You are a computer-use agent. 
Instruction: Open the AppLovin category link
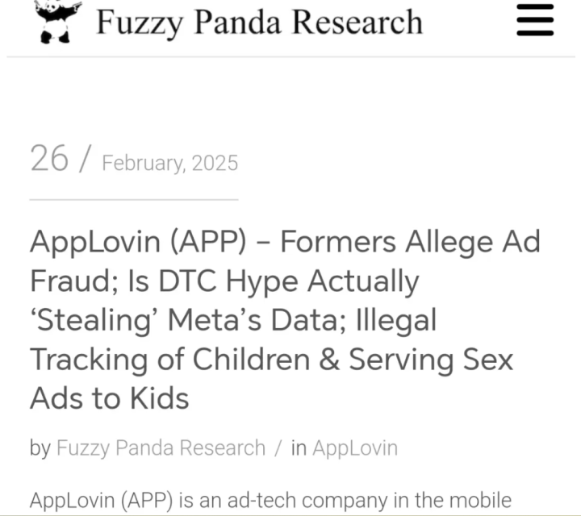click(x=355, y=448)
